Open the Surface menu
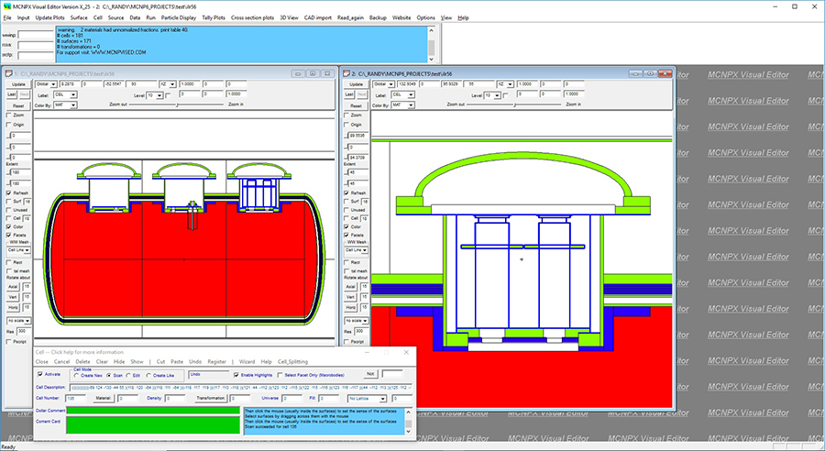This screenshot has height=451, width=825. pos(79,17)
